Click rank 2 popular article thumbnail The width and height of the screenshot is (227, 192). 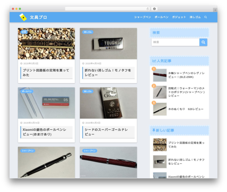(160, 92)
